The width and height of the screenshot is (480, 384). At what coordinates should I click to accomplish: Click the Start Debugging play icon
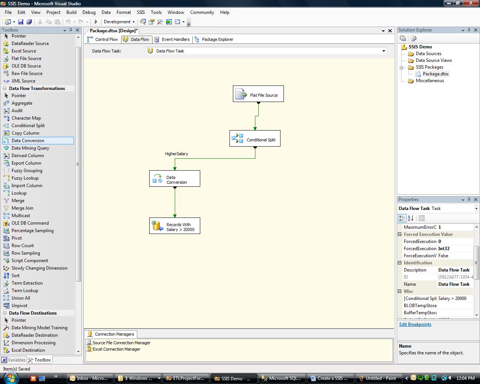click(96, 22)
